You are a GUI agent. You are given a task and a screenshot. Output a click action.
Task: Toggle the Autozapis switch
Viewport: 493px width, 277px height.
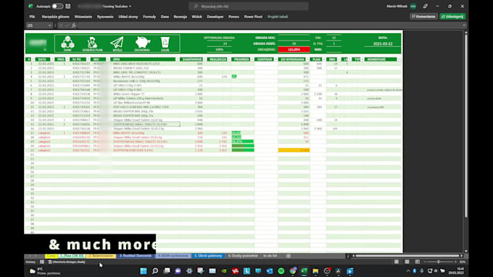(57, 7)
